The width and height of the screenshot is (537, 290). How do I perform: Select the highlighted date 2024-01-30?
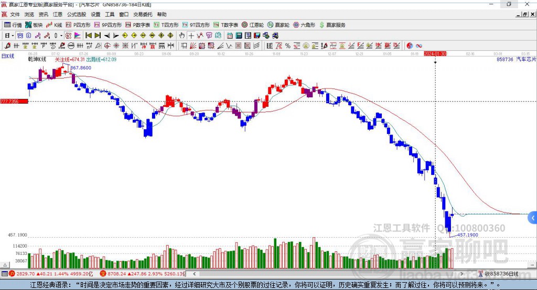tap(435, 54)
